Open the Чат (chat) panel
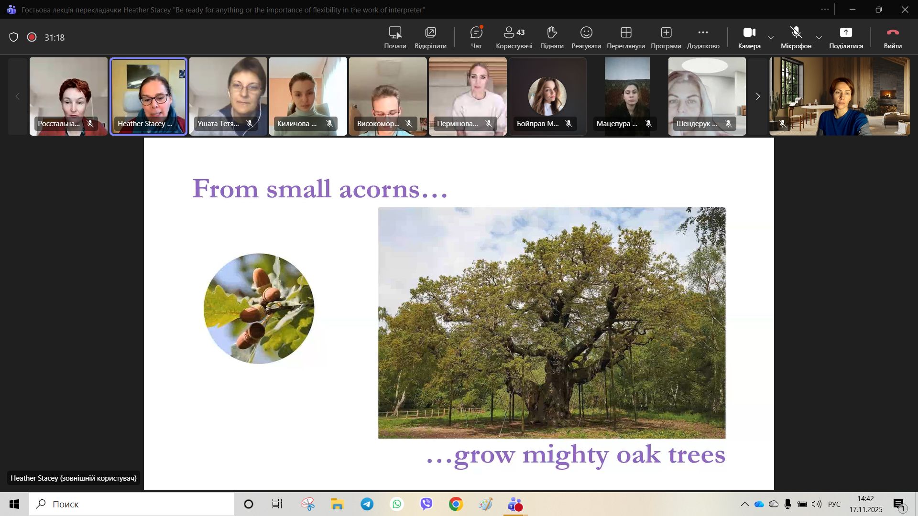Image resolution: width=918 pixels, height=516 pixels. (476, 37)
